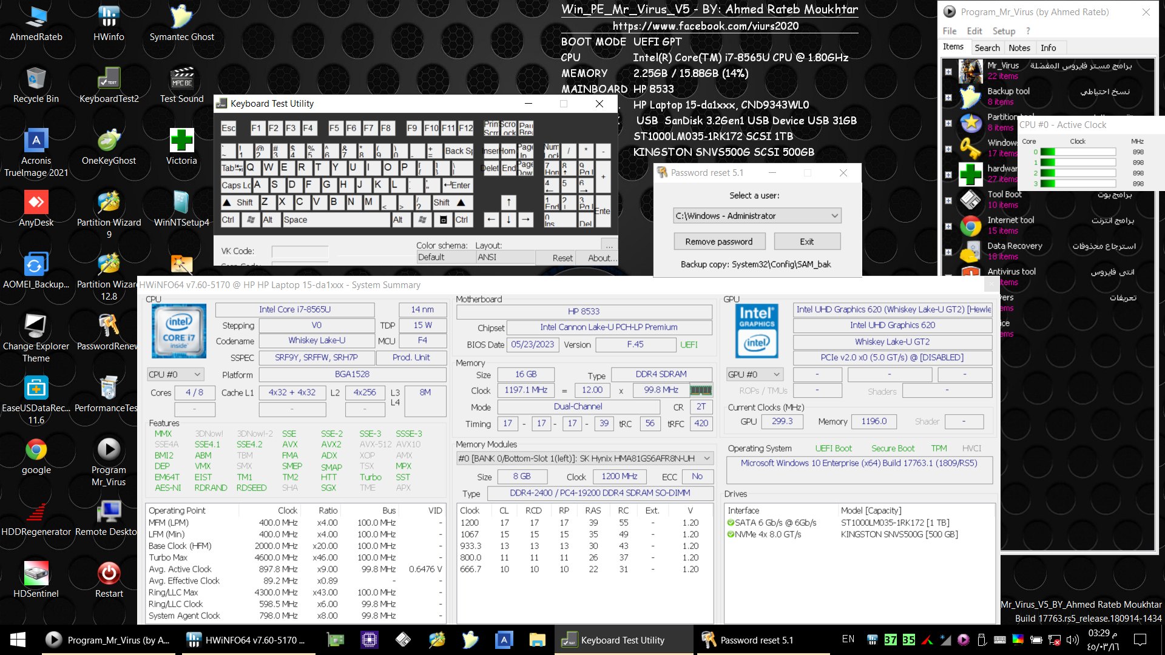Expand the Data Recovery category node
Viewport: 1165px width, 655px height.
[x=948, y=252]
